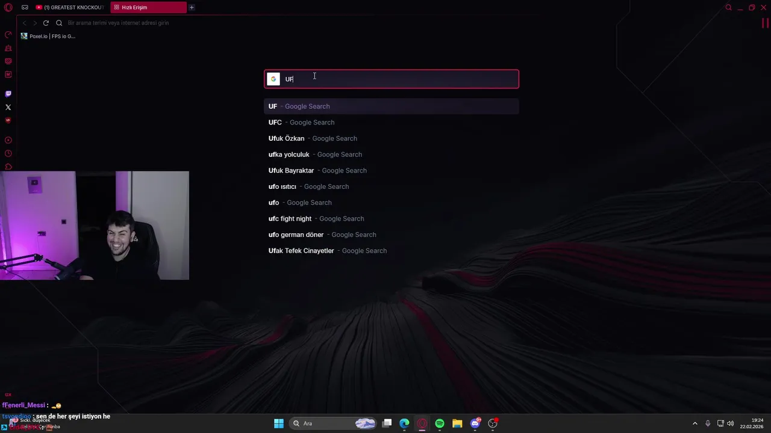
Task: Open the sidebar icon marked with an M
Action: pos(8,75)
